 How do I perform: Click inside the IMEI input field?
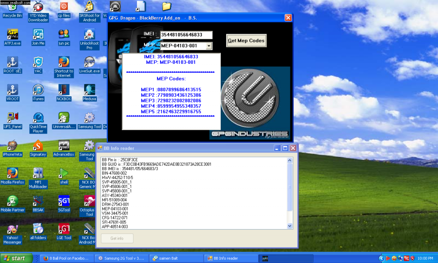[186, 35]
